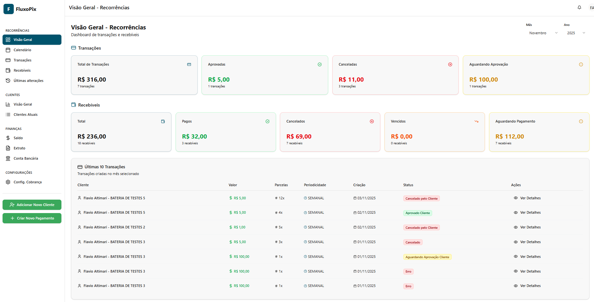Click the Aguardando Pagamento warning icon
The image size is (594, 302).
[581, 122]
